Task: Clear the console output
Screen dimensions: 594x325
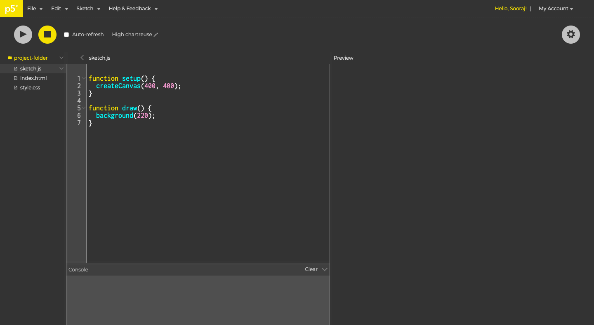Action: 311,269
